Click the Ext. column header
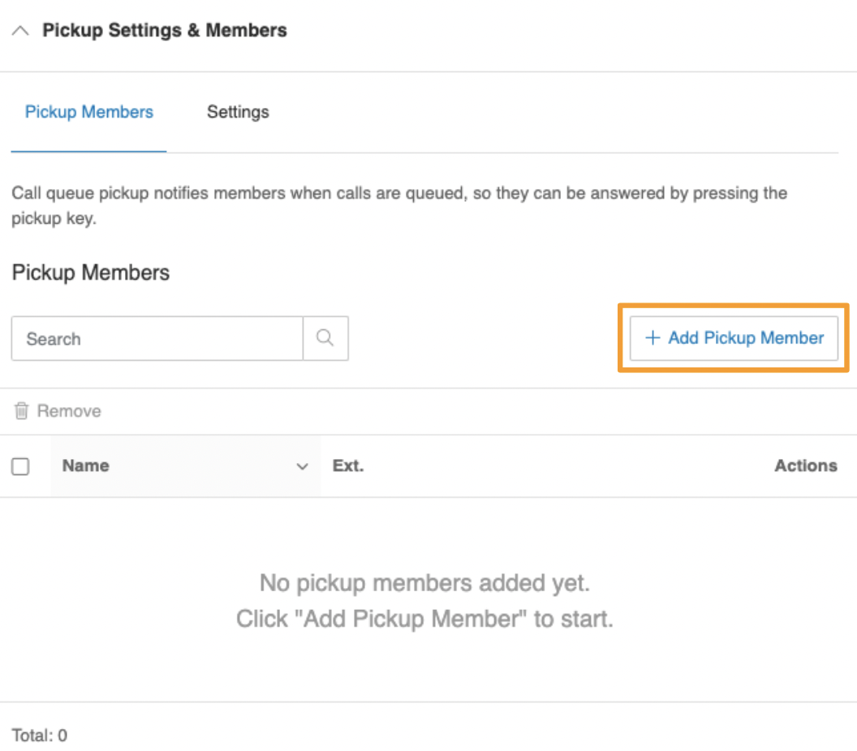857x751 pixels. (348, 466)
